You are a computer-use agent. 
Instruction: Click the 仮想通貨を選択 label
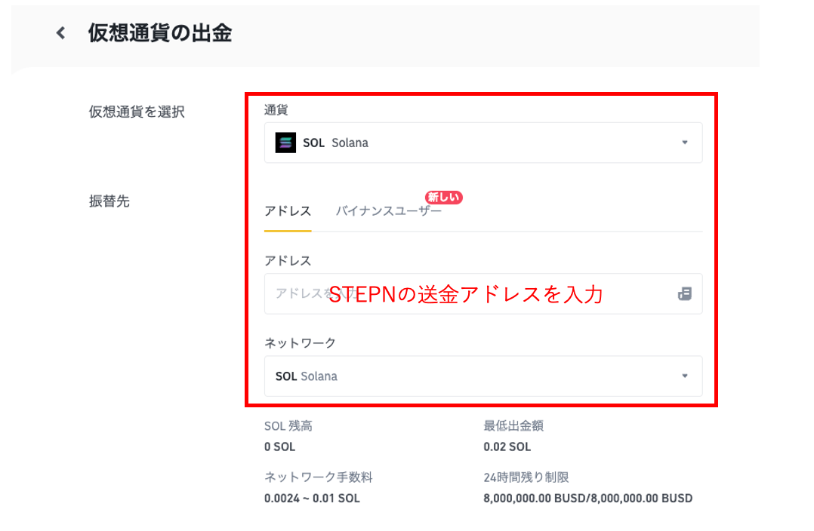click(x=137, y=112)
